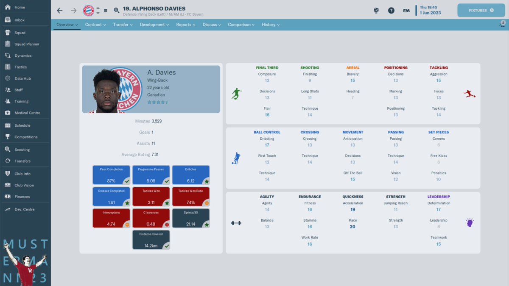
Task: Open the world globe icon
Action: tap(376, 11)
